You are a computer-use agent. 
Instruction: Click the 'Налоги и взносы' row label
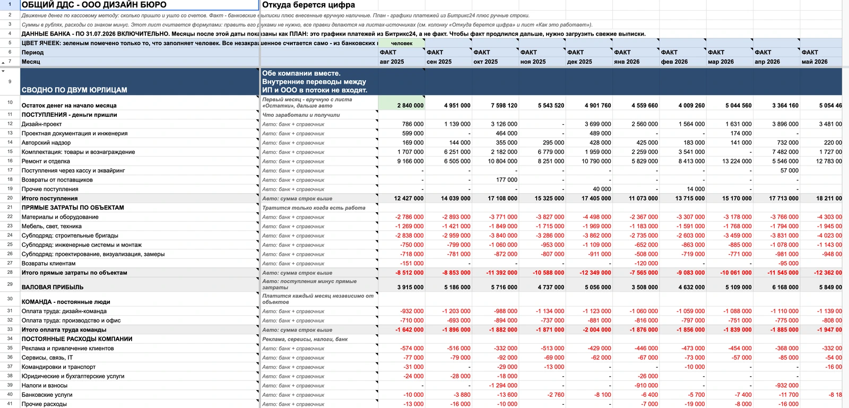[140, 385]
